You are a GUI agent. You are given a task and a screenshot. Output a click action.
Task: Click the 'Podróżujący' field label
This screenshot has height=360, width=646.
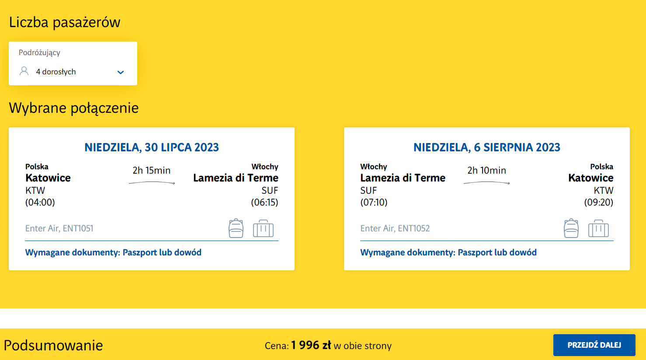pyautogui.click(x=39, y=52)
